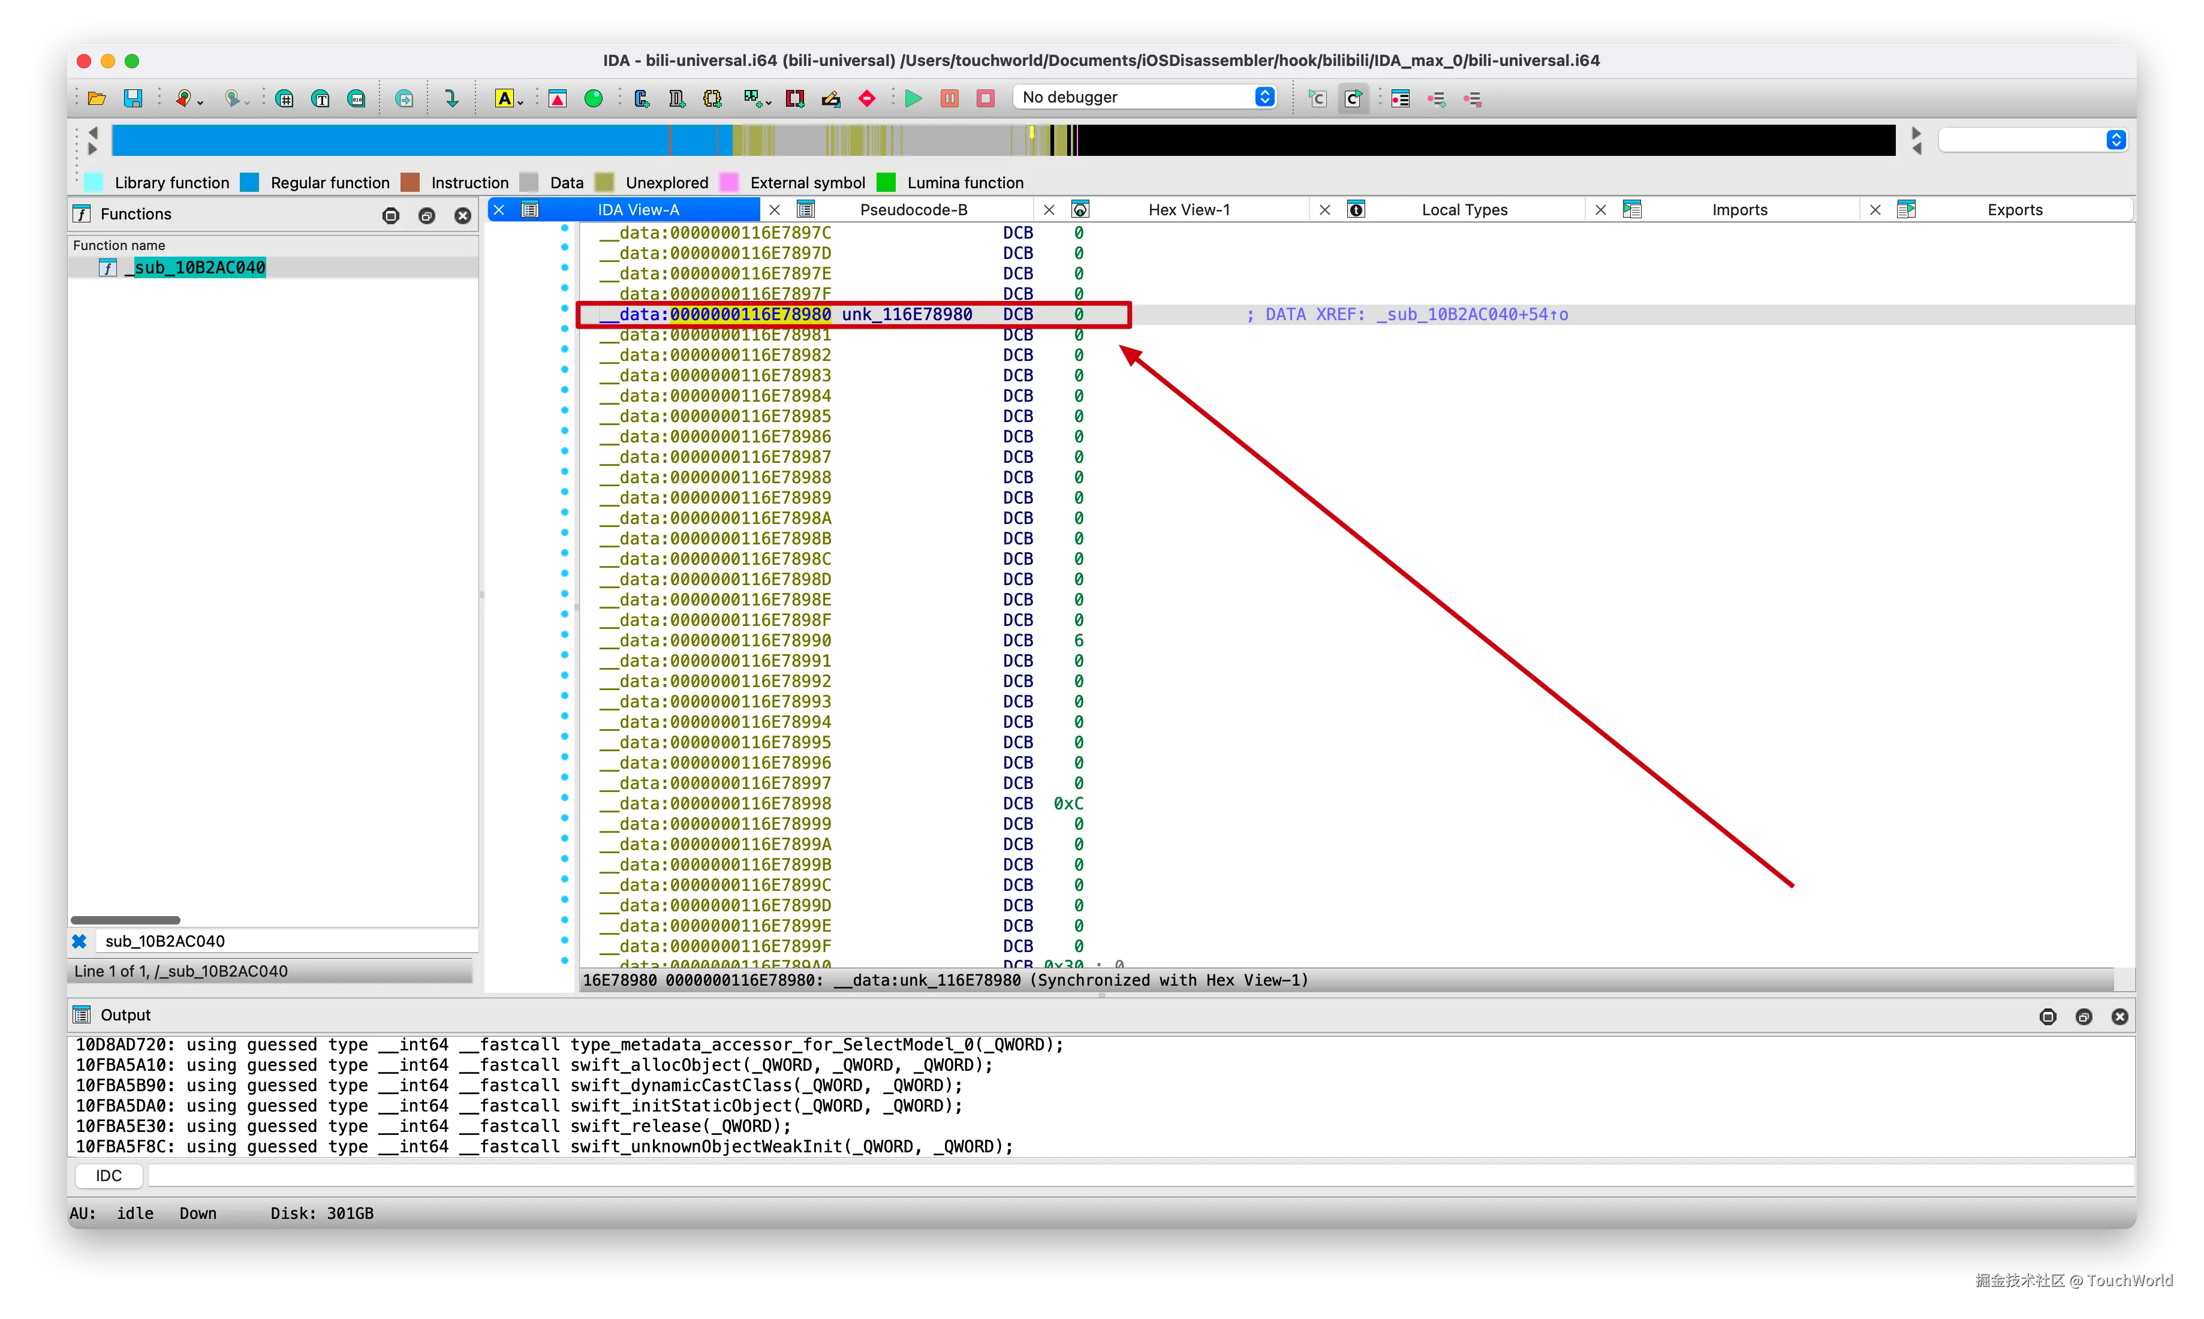The width and height of the screenshot is (2204, 1319).
Task: Click the red breakpoint diamond icon
Action: pos(868,98)
